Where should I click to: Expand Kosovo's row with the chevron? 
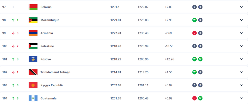click(x=241, y=59)
